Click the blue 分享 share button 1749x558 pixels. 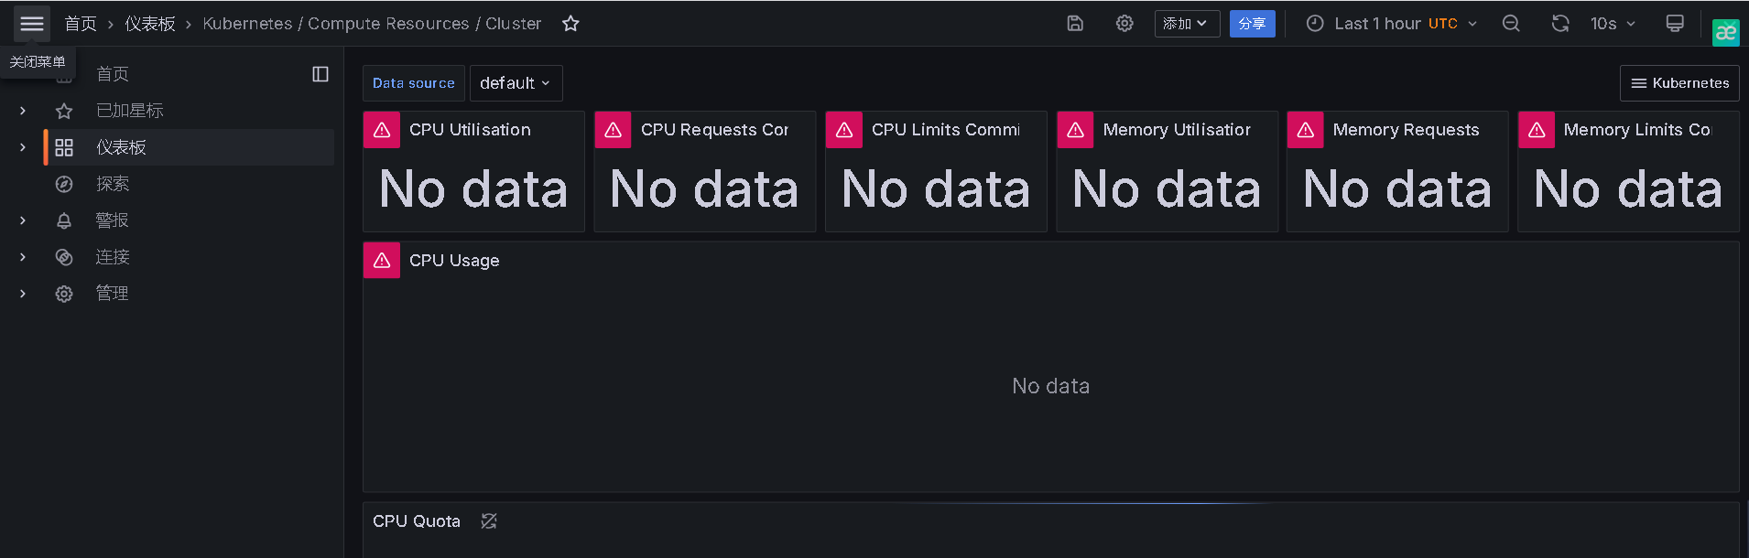click(1252, 24)
